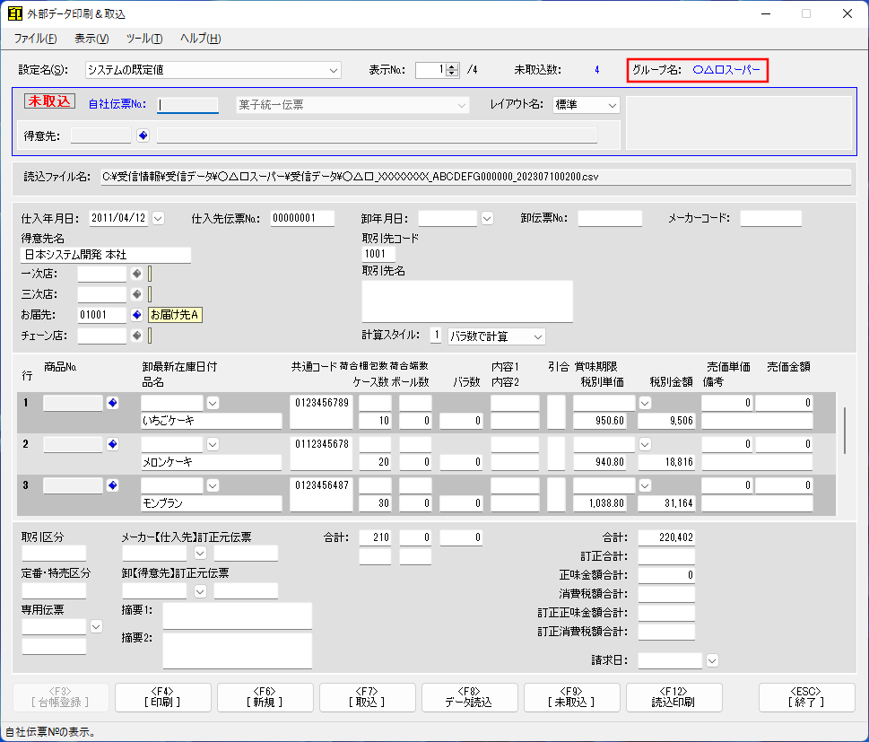
Task: Open row 2 卸最新在庫日付 date dropdown
Action: 213,444
